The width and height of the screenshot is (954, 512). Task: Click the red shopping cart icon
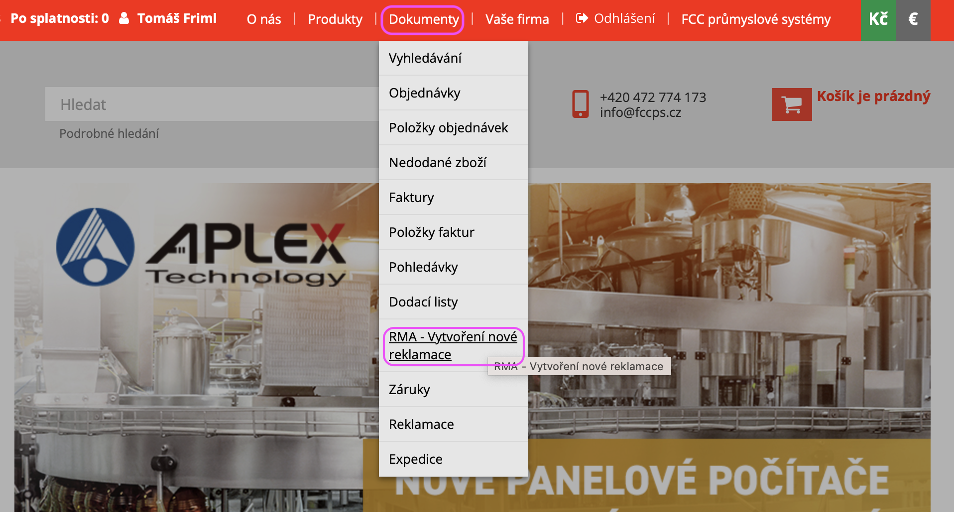791,104
